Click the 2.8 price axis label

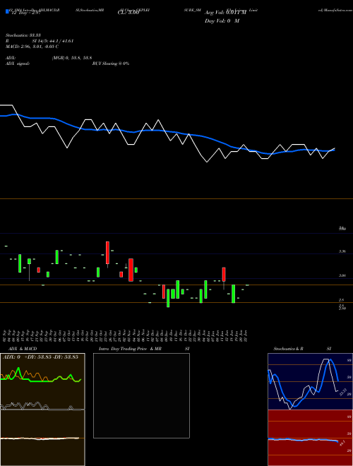pos(342,300)
